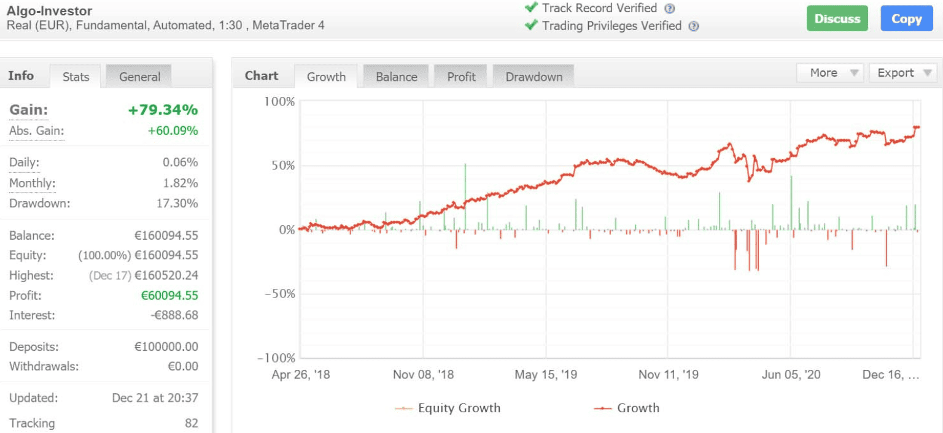Image resolution: width=943 pixels, height=433 pixels.
Task: Click the Daily label
Action: [x=24, y=163]
